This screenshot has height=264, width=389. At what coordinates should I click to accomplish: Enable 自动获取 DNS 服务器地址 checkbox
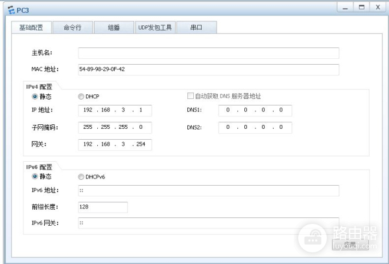pos(191,96)
